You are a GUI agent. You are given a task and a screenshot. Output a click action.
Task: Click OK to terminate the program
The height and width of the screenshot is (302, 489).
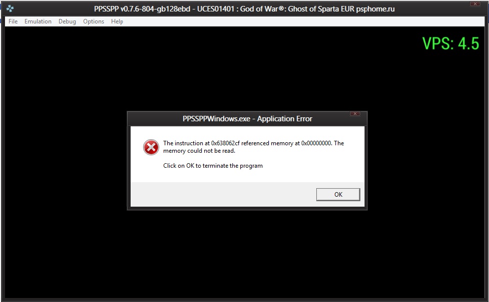[x=338, y=194]
